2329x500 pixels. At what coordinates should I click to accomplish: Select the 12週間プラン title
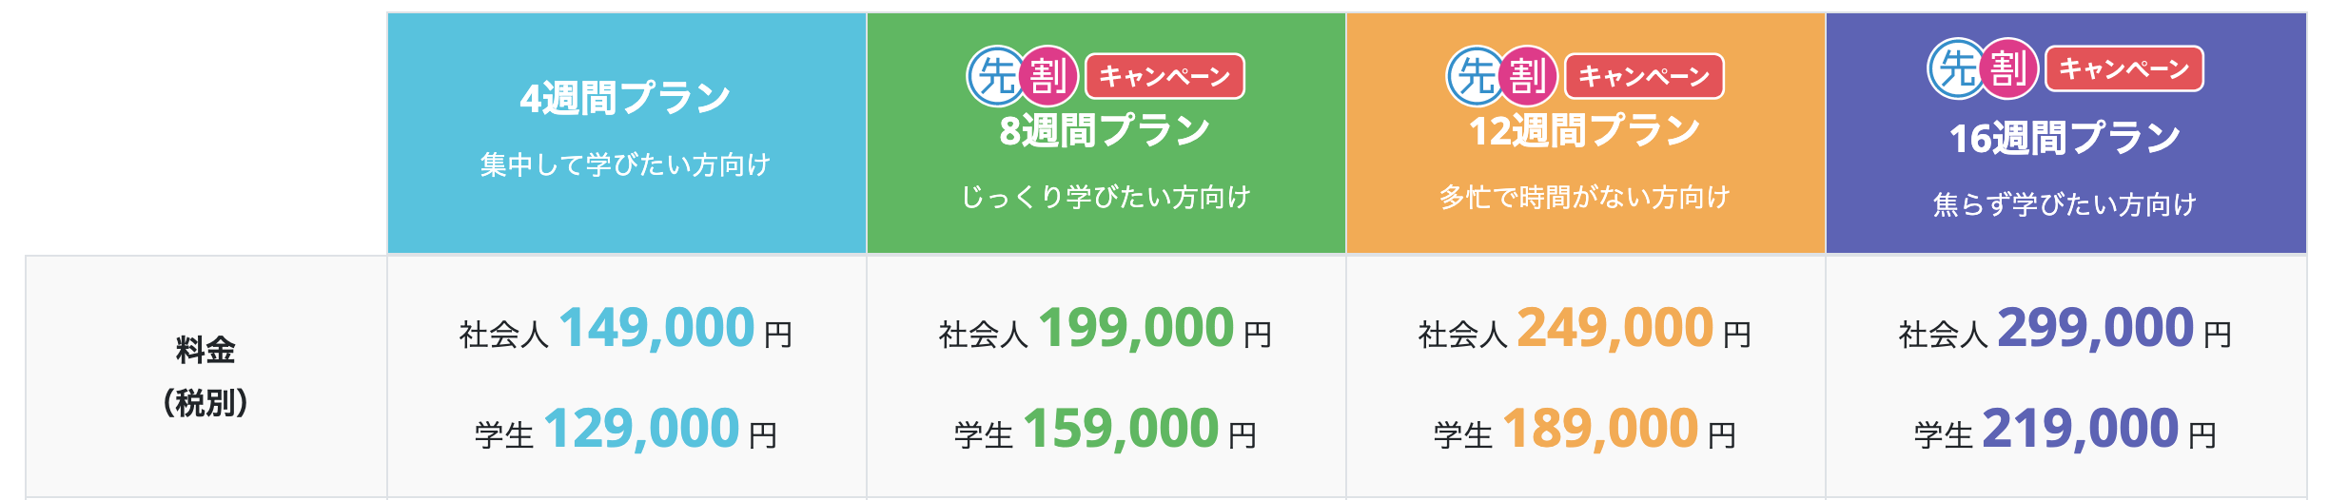click(1584, 130)
